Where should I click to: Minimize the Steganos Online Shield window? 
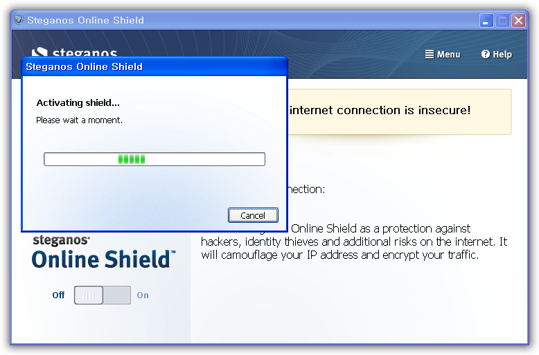(486, 21)
